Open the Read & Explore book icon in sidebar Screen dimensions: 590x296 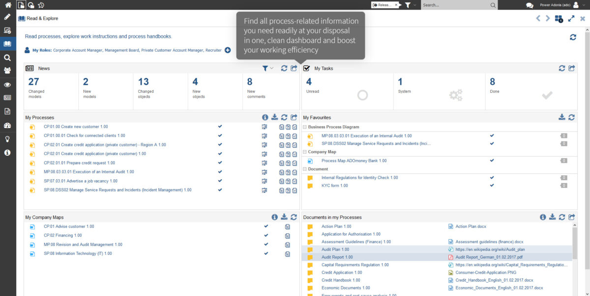tap(7, 44)
